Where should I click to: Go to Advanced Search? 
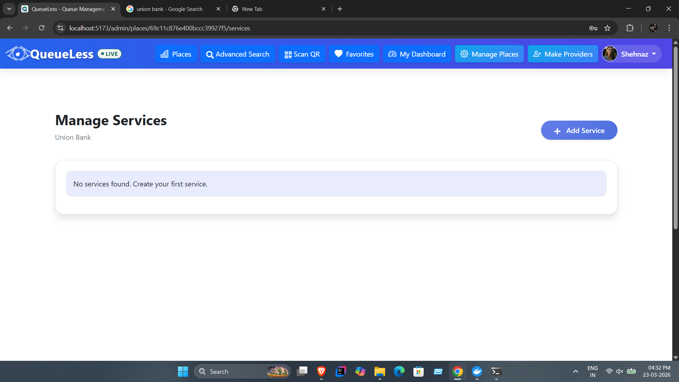point(238,54)
